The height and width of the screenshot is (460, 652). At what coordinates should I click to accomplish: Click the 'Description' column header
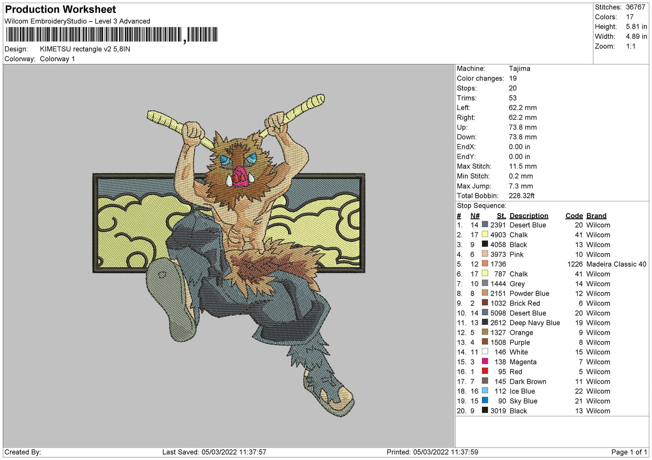click(x=529, y=216)
